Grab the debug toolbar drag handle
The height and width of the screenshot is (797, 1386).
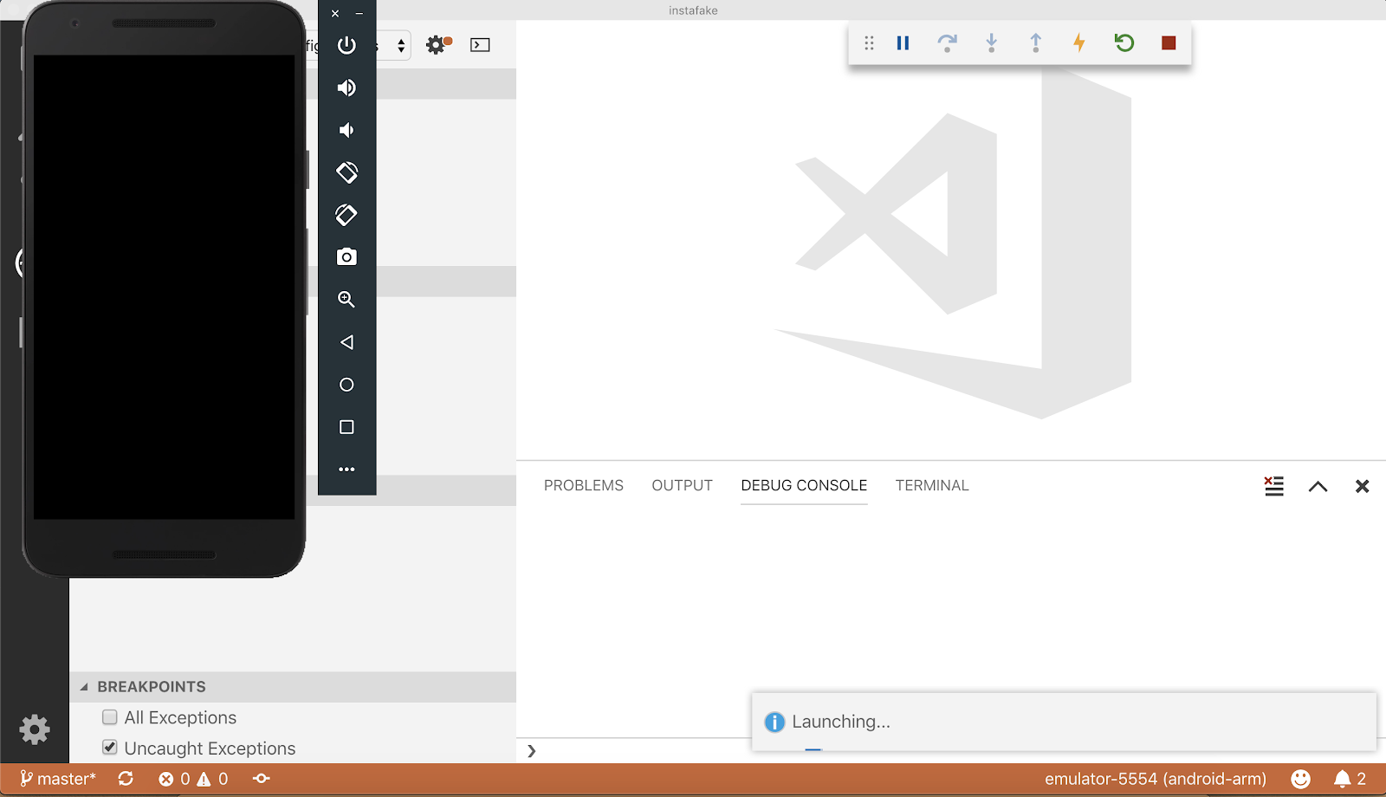click(869, 42)
